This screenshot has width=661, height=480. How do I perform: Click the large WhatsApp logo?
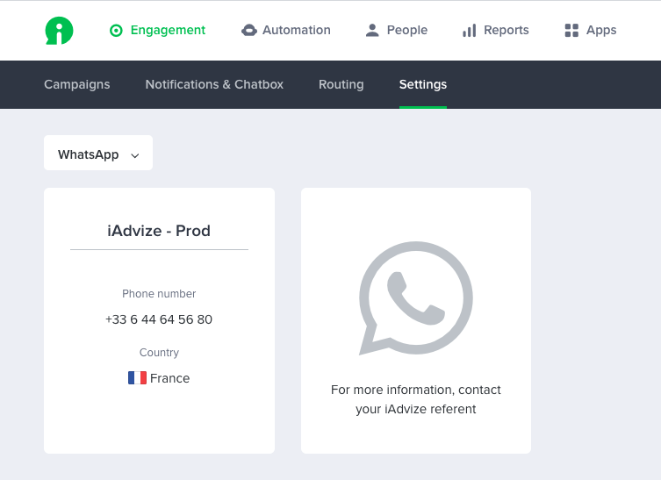click(x=416, y=298)
